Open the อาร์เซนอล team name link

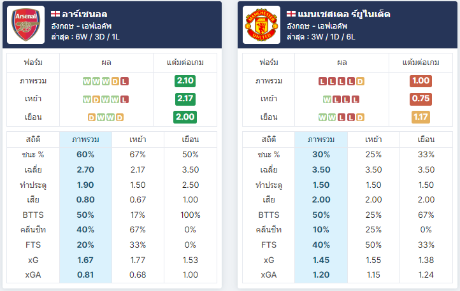coord(85,14)
